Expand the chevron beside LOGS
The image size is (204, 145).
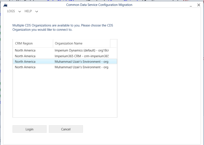point(20,12)
